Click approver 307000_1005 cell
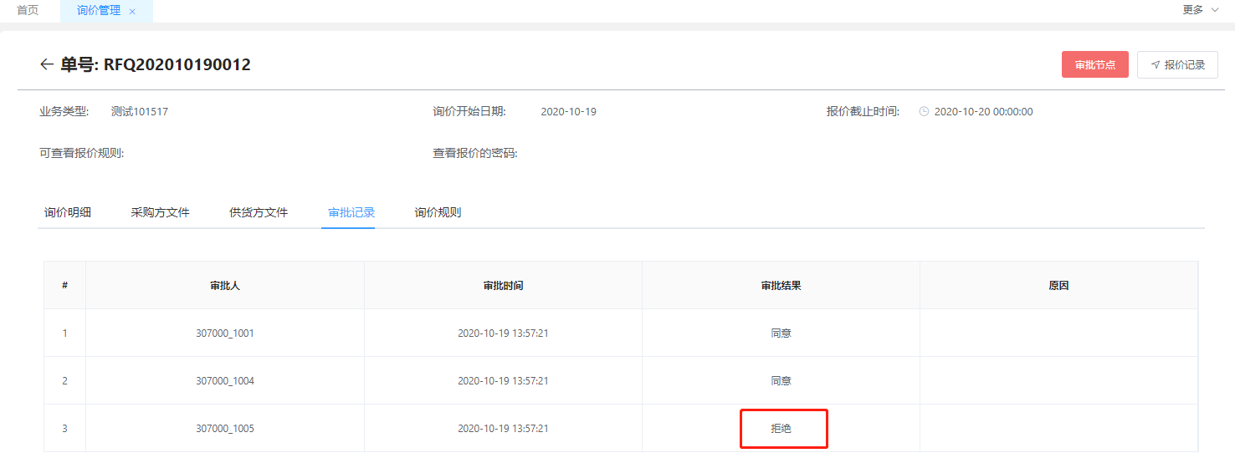This screenshot has height=453, width=1235. coord(225,428)
